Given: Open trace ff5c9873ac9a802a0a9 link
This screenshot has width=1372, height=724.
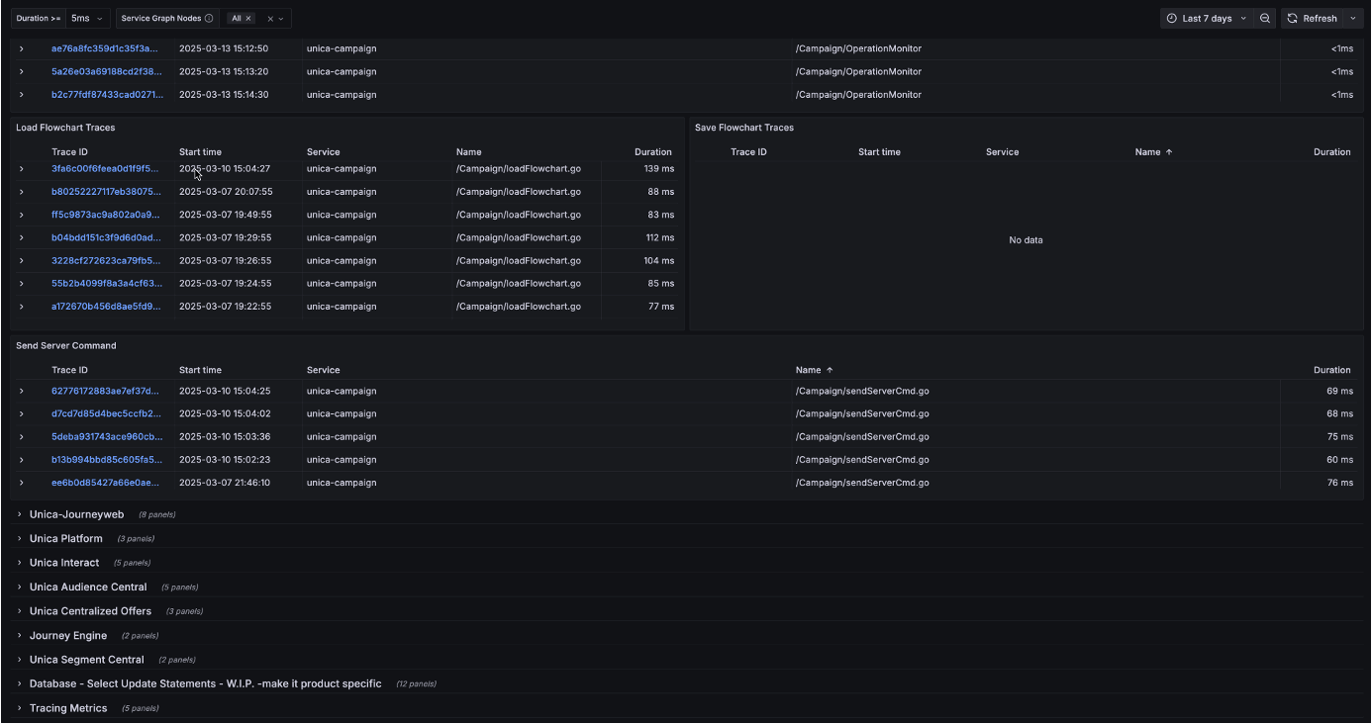Looking at the screenshot, I should tap(106, 215).
